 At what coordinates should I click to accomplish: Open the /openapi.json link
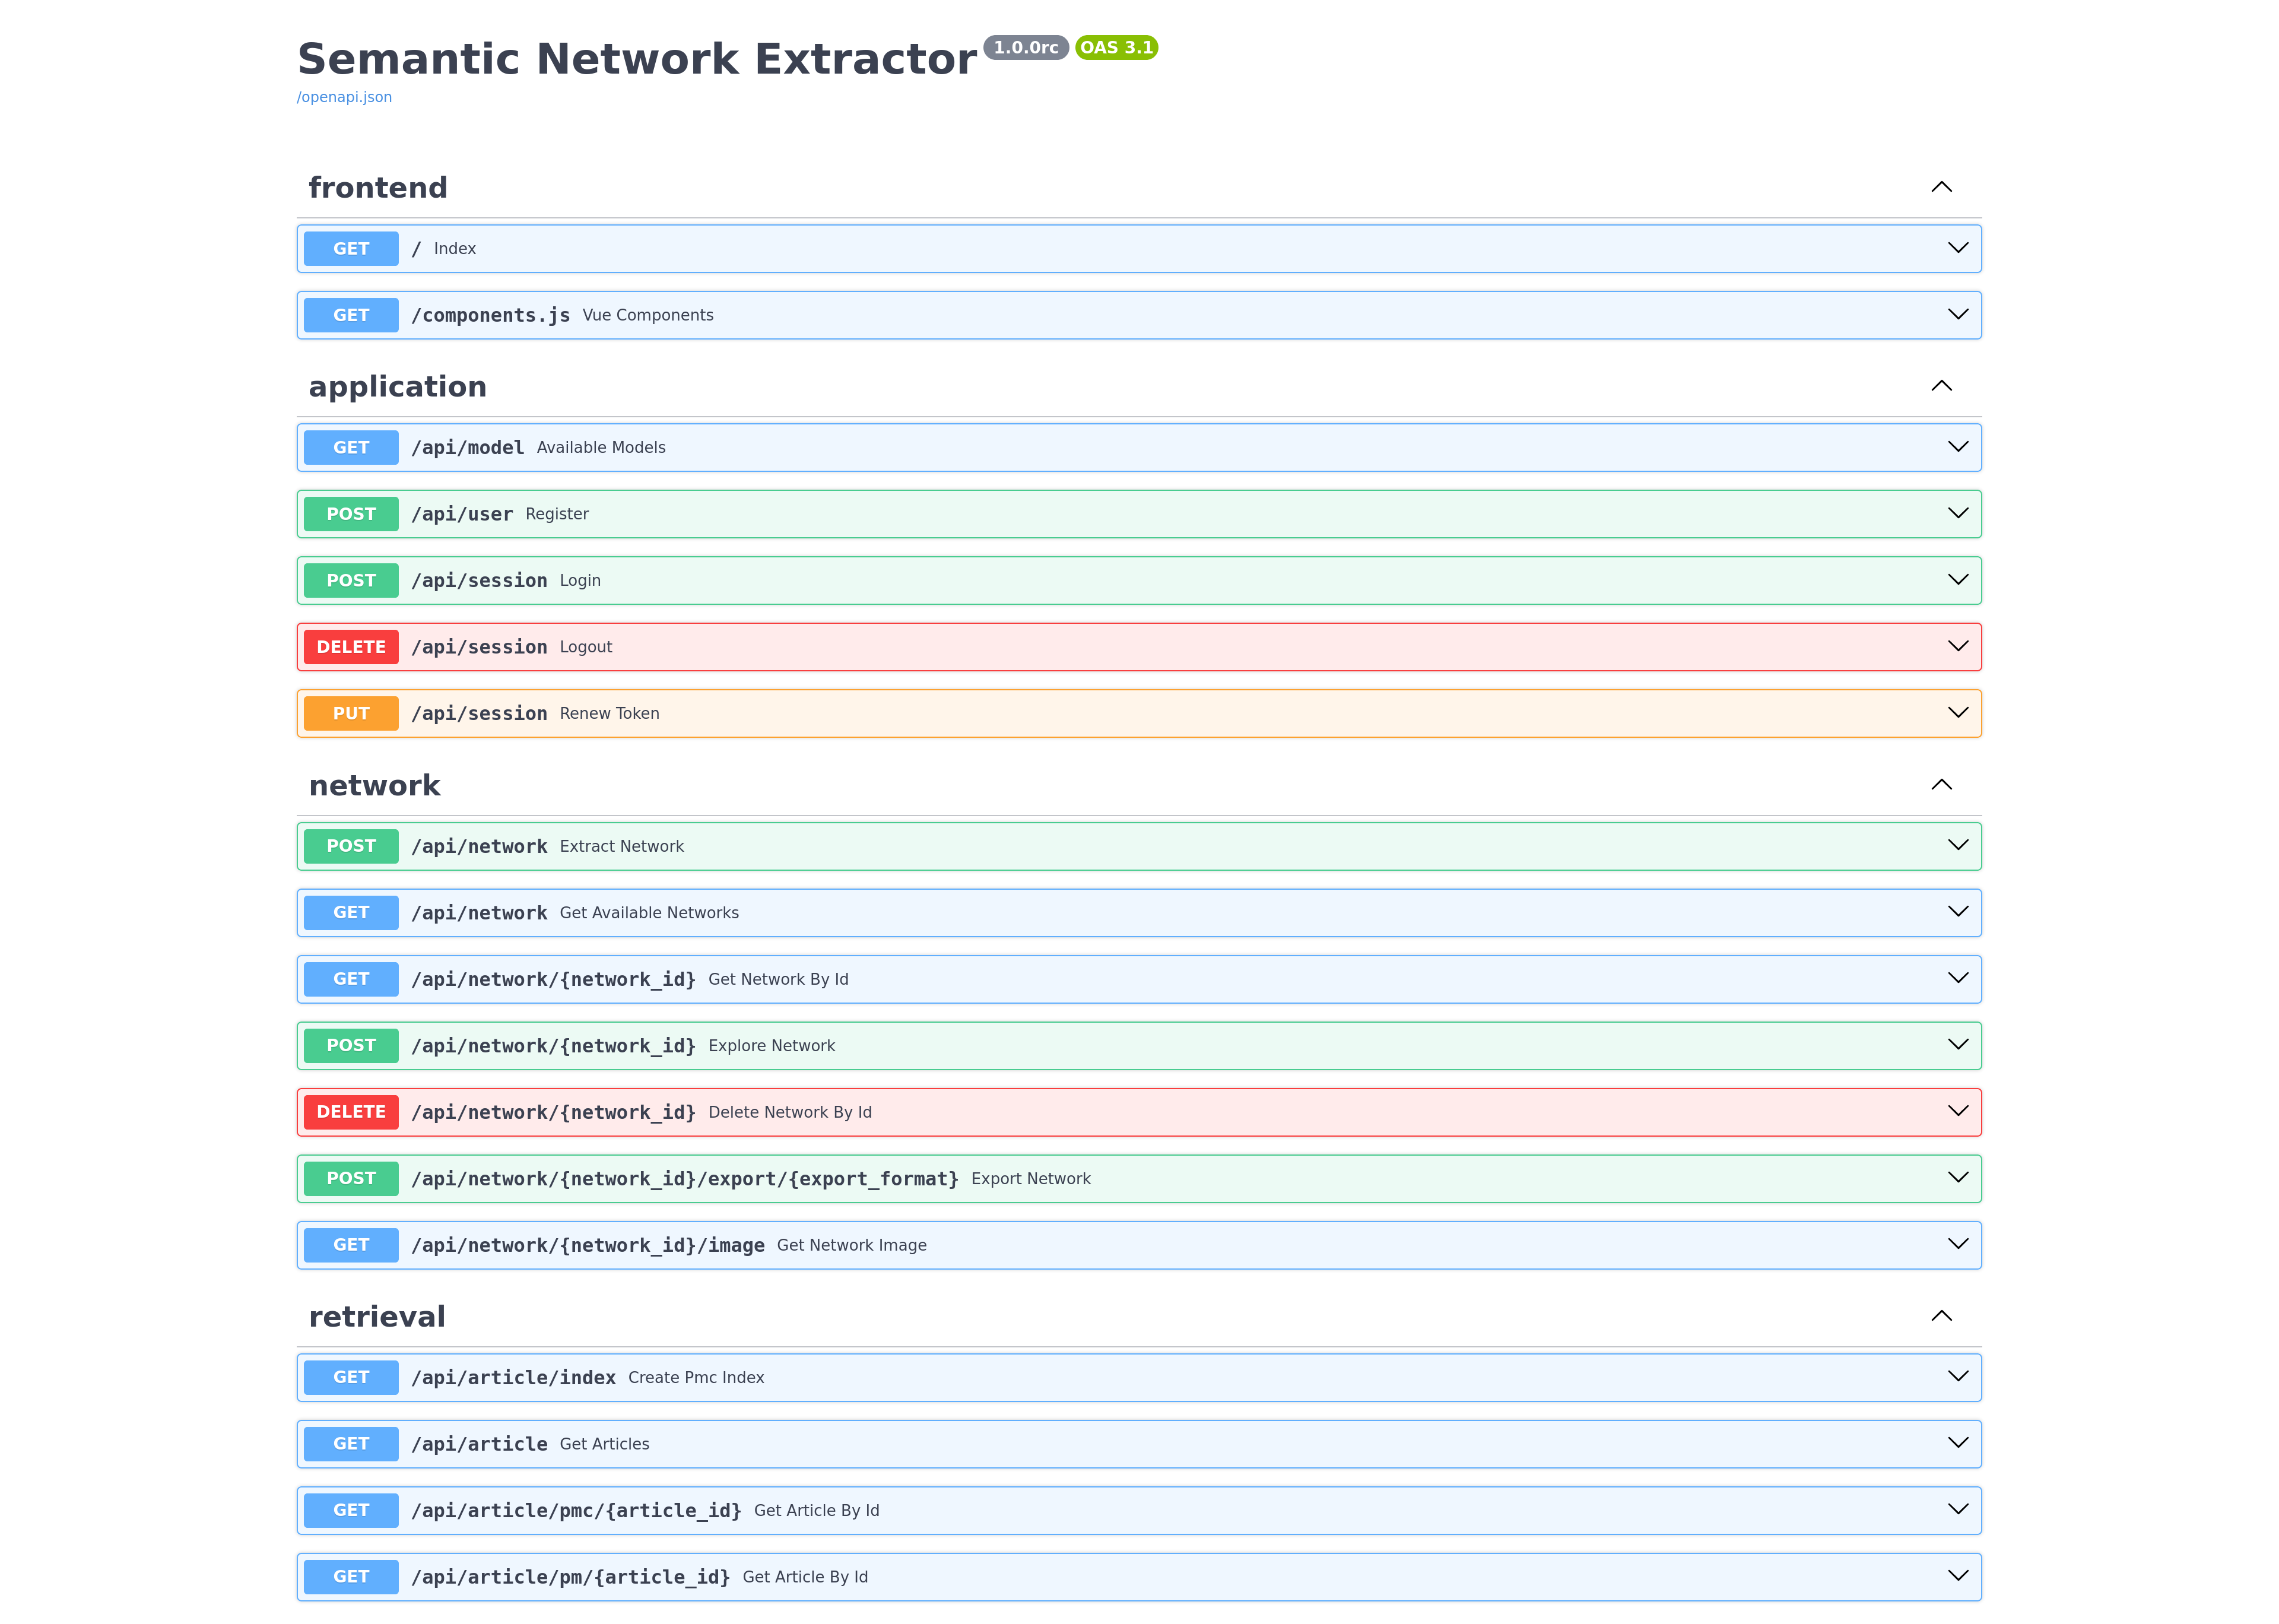click(x=344, y=97)
